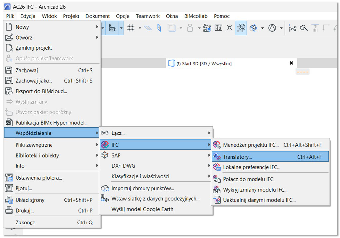Expand the Info submenu arrow
The width and height of the screenshot is (340, 238).
click(97, 166)
